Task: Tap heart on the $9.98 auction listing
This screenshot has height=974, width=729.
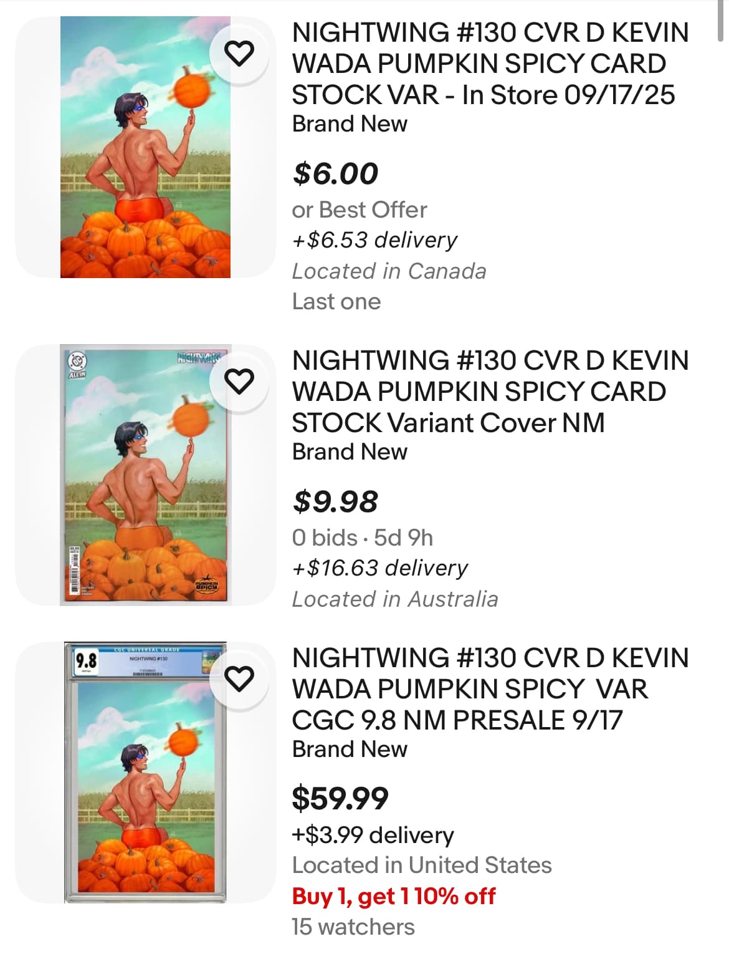Action: pyautogui.click(x=239, y=381)
